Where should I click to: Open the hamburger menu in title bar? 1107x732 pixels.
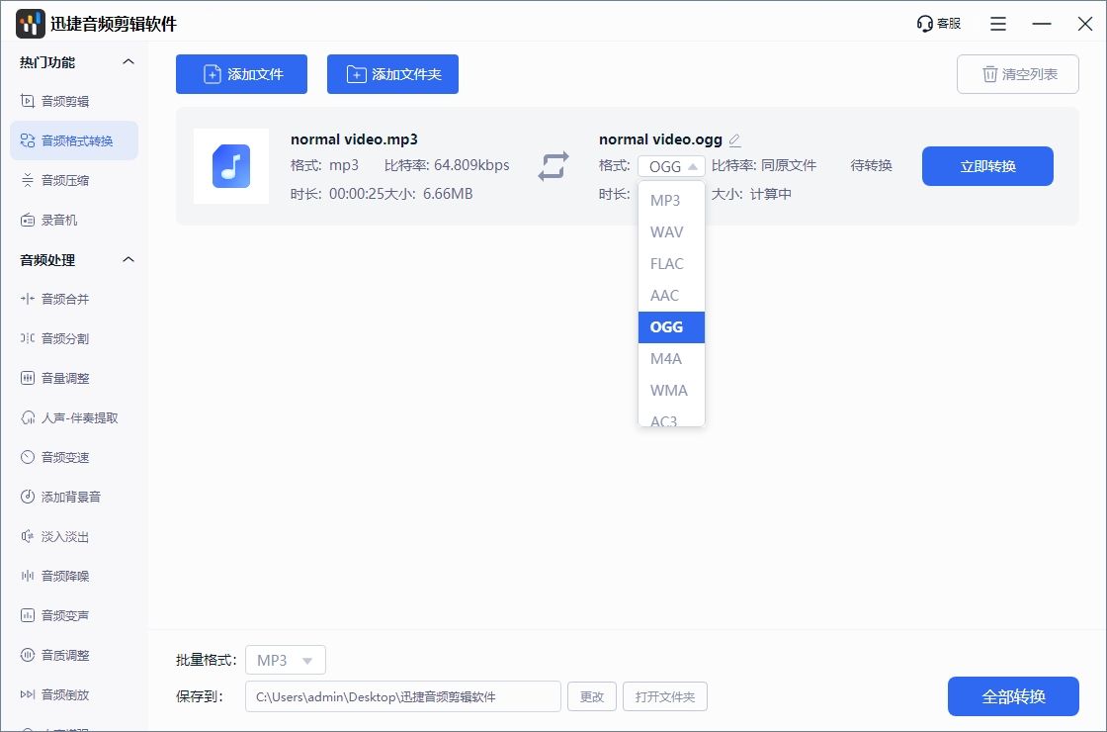pyautogui.click(x=997, y=24)
